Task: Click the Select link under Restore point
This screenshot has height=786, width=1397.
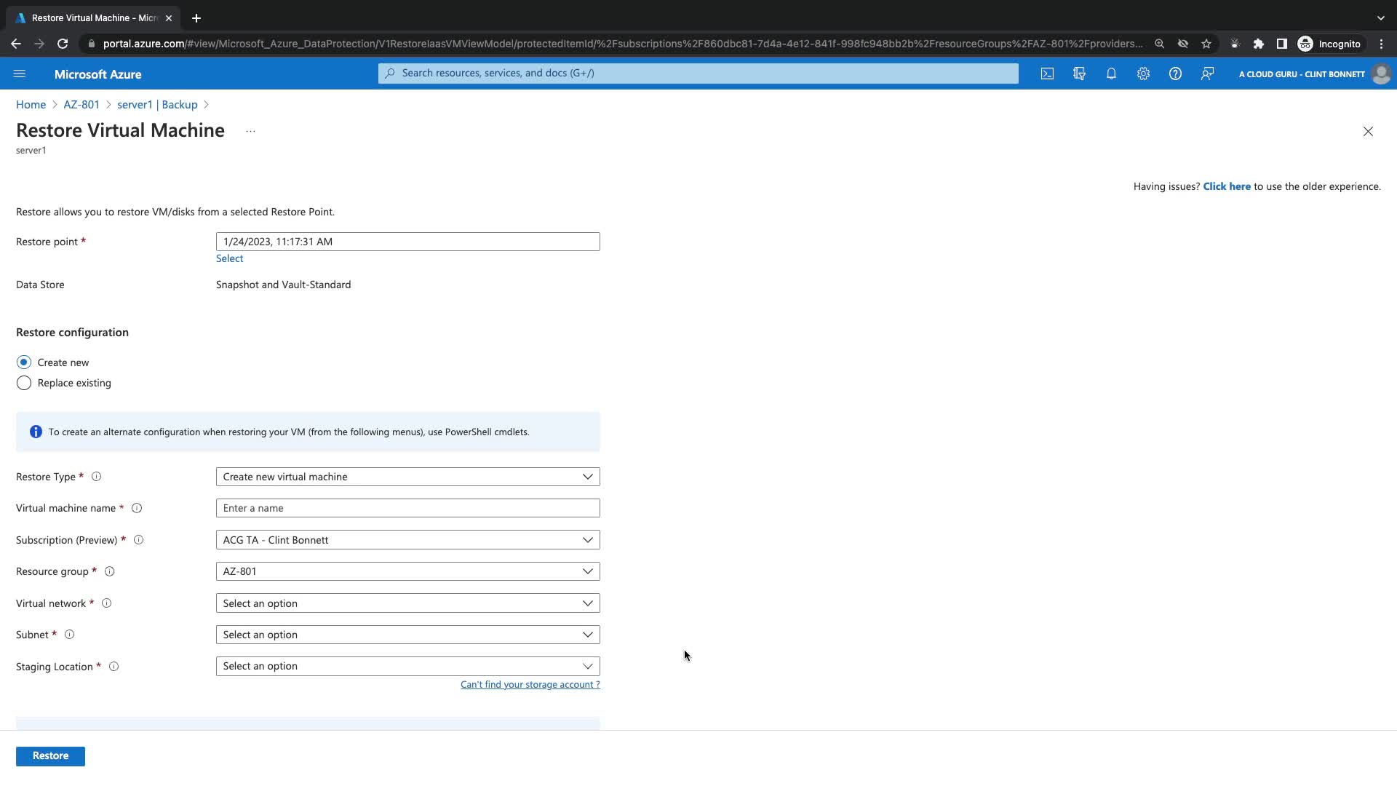Action: point(229,258)
